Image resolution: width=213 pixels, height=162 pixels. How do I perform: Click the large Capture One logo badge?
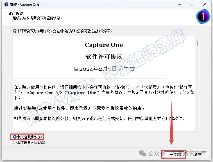203,17
